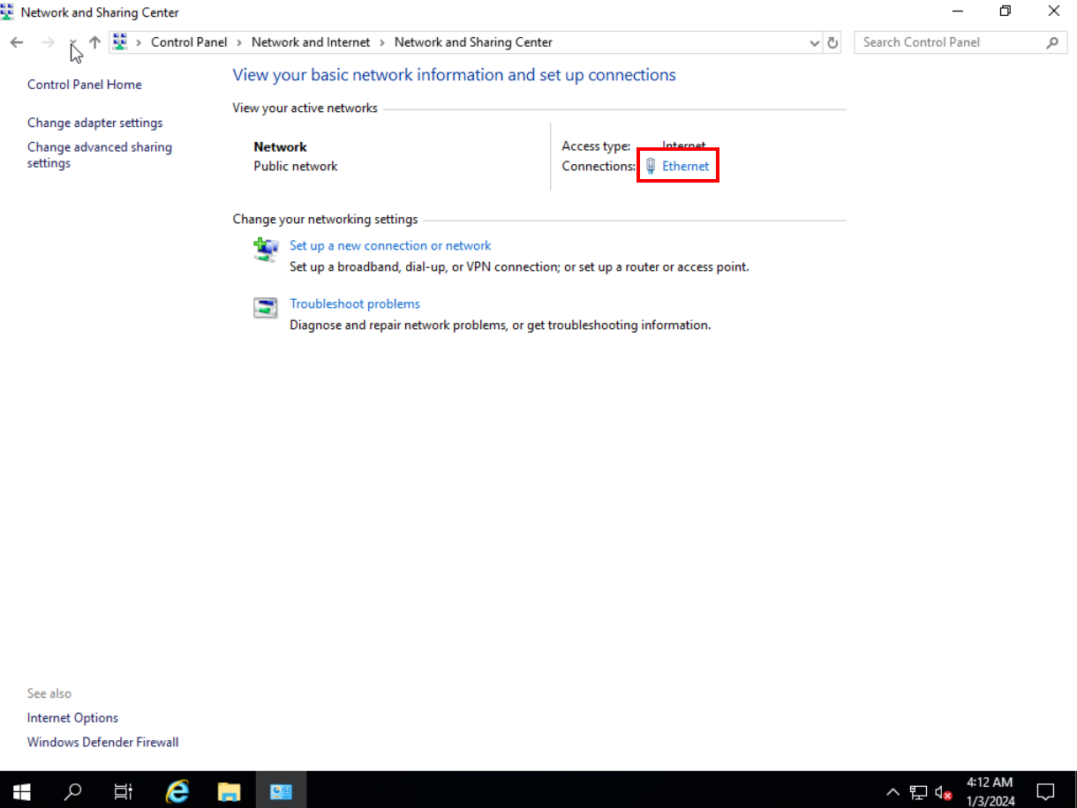Show hidden system tray icons
This screenshot has height=808, width=1077.
point(892,792)
